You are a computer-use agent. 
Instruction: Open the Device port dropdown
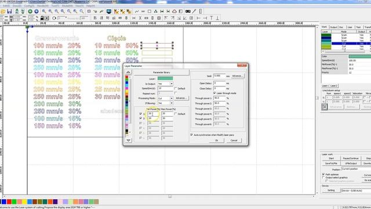click(x=356, y=190)
